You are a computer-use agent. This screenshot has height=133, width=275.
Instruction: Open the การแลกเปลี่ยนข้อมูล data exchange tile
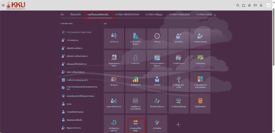[x=135, y=124]
